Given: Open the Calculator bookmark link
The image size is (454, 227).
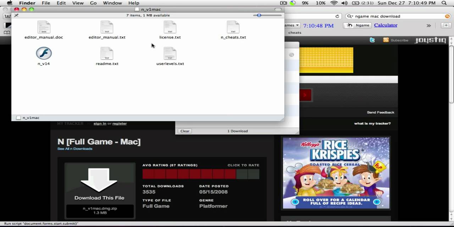Looking at the screenshot, I should pyautogui.click(x=386, y=25).
